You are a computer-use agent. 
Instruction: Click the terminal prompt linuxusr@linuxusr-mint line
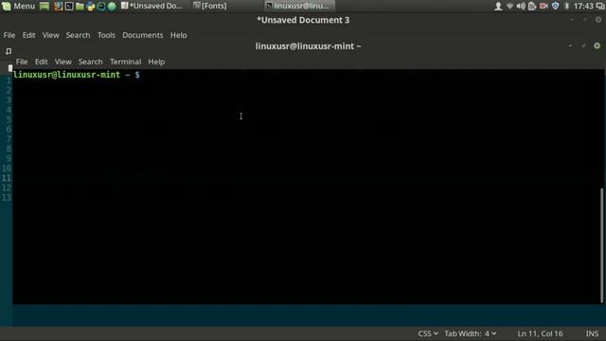[x=77, y=75]
